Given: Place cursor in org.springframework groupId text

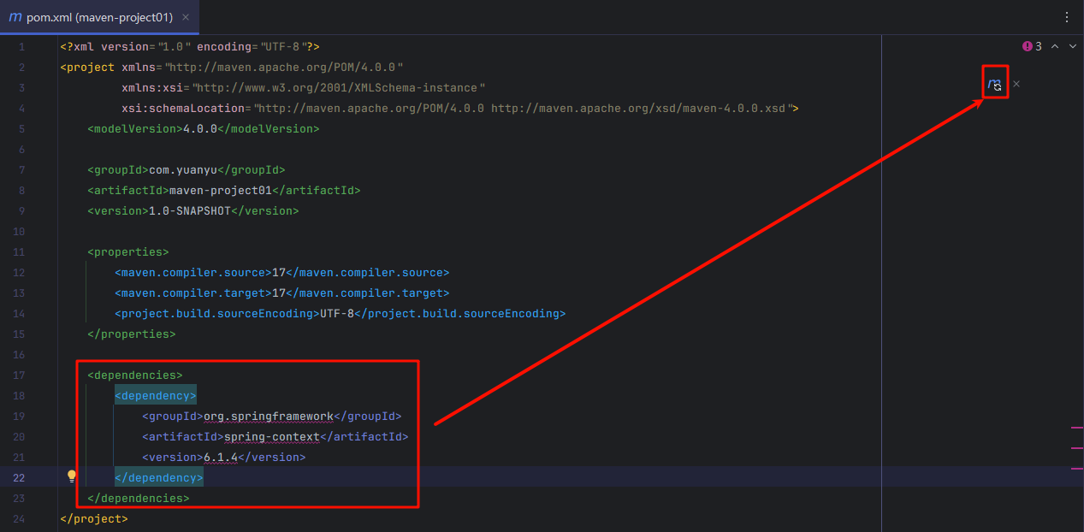Looking at the screenshot, I should 268,417.
